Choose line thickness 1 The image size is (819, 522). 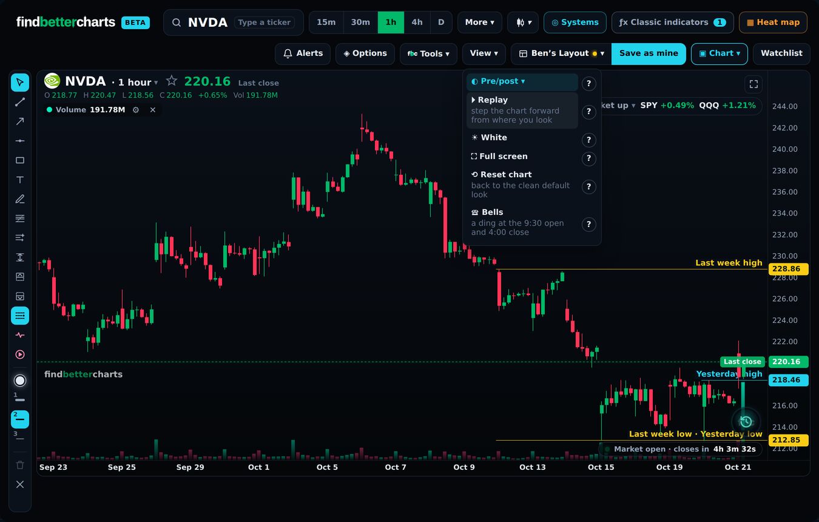(x=20, y=400)
